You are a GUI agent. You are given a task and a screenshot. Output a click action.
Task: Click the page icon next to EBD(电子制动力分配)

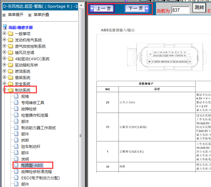coord(16,178)
